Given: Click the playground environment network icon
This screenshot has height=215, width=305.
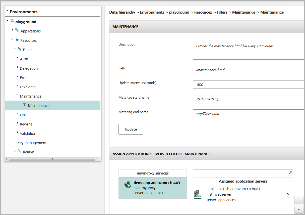Looking at the screenshot, I should (x=12, y=21).
